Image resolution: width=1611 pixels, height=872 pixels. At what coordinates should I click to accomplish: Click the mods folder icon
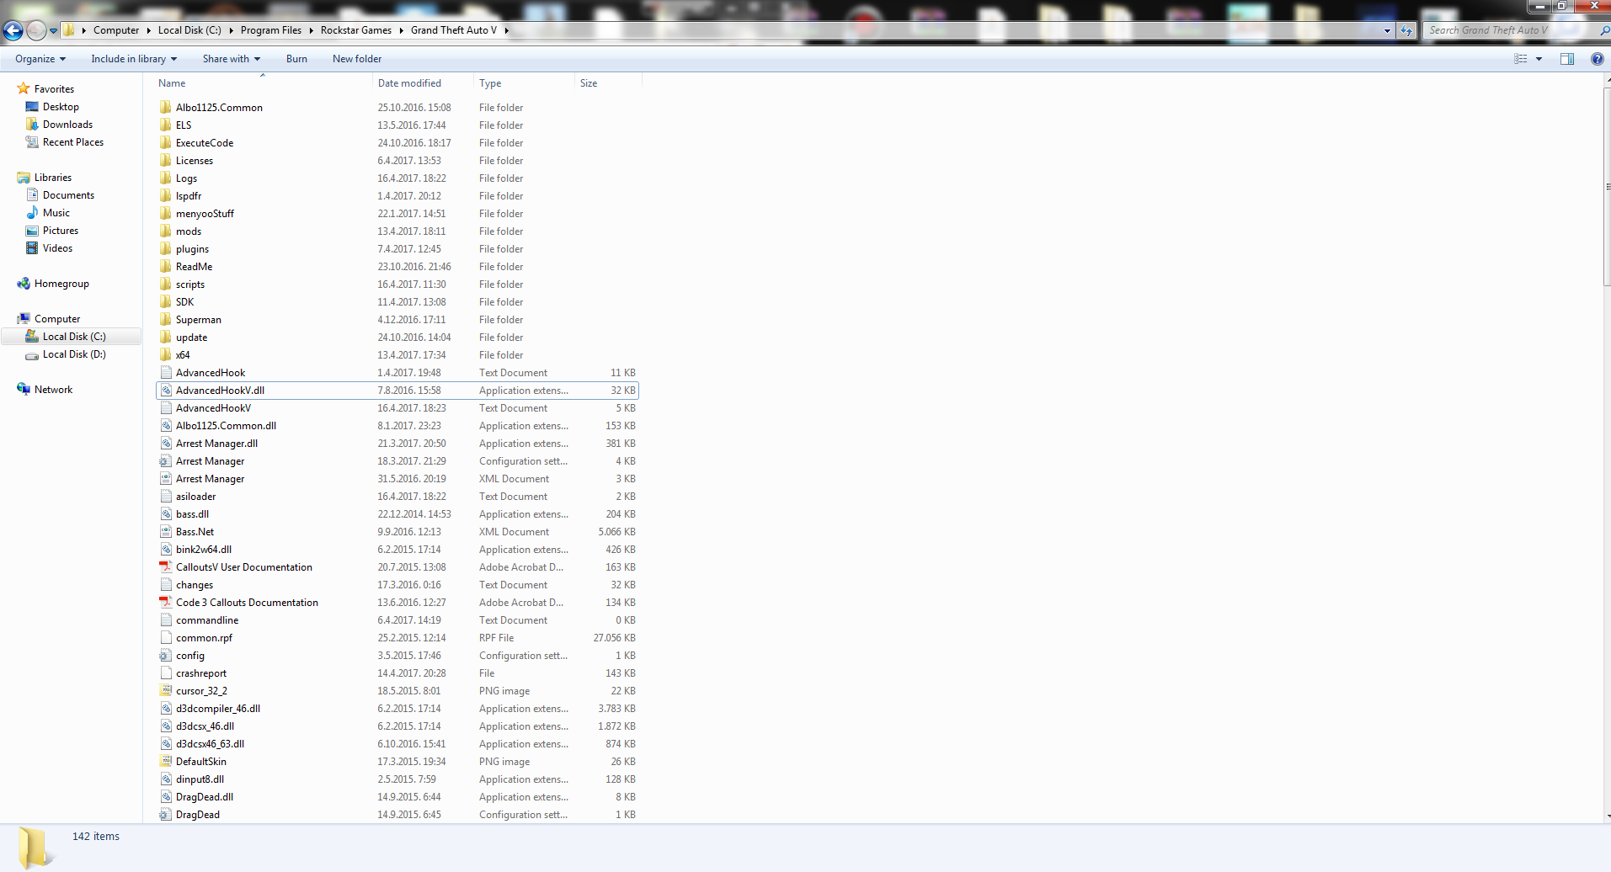click(x=166, y=231)
